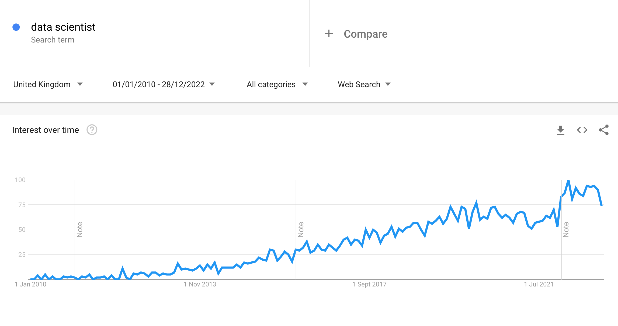Image resolution: width=618 pixels, height=326 pixels.
Task: Open the United Kingdom region dropdown
Action: coord(48,84)
